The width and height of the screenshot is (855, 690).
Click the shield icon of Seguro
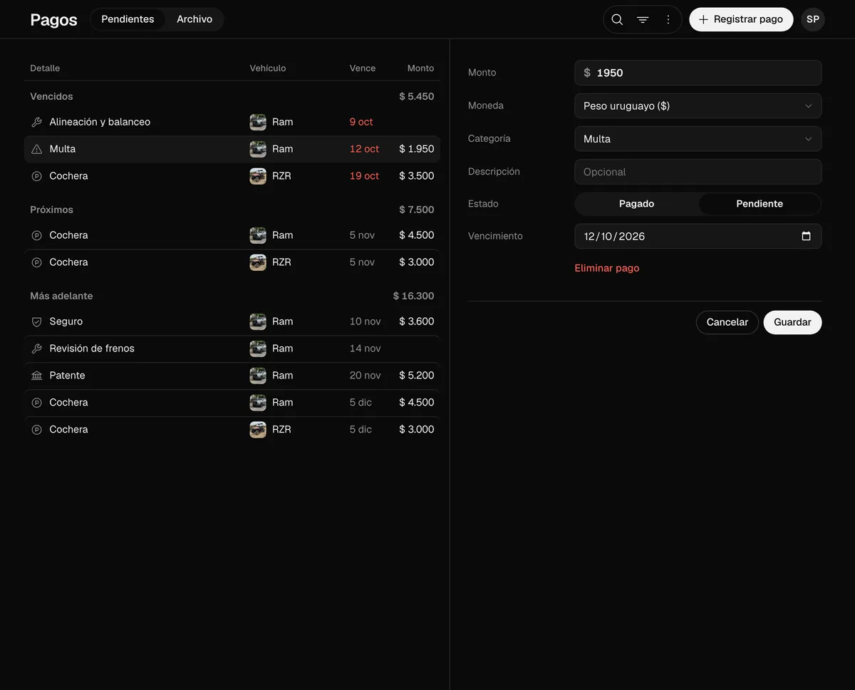(x=37, y=321)
